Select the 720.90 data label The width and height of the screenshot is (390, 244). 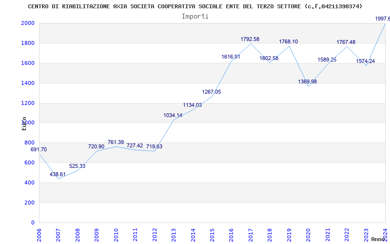pos(96,147)
